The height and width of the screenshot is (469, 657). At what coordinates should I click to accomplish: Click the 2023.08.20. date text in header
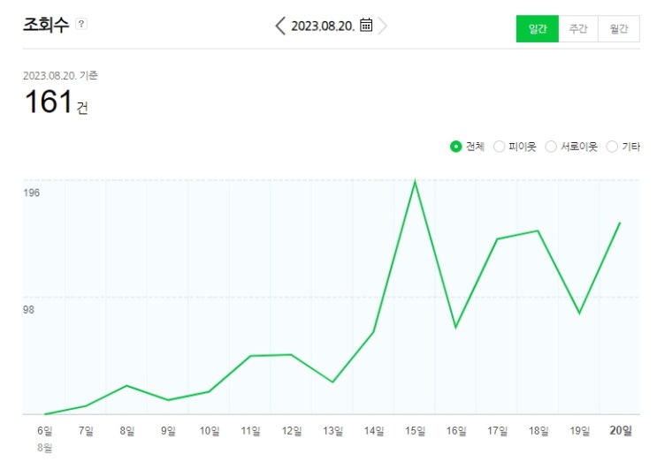323,26
